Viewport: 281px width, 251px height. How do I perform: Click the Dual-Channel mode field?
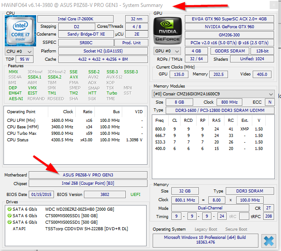click(x=210, y=208)
